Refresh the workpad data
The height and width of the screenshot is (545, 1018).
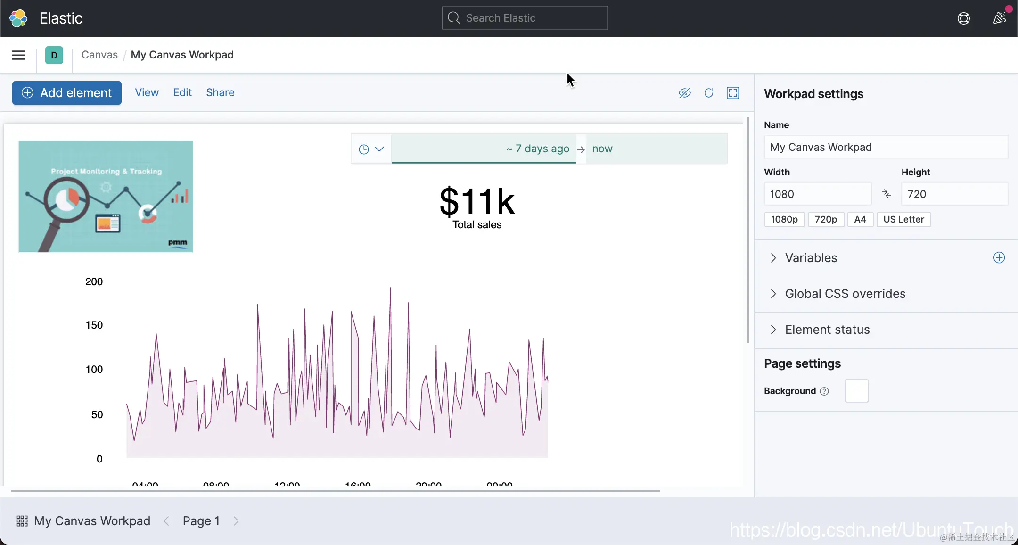[x=709, y=93]
